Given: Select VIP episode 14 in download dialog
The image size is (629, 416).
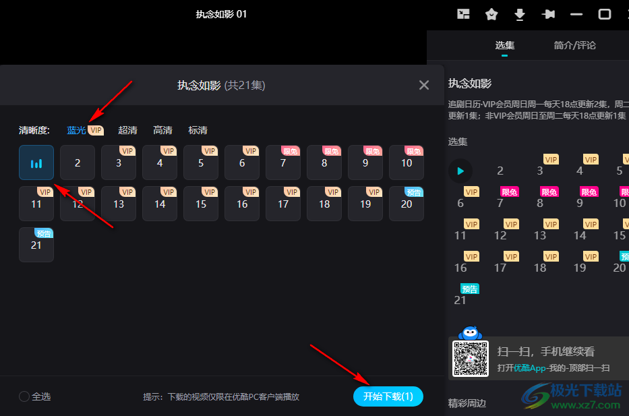Looking at the screenshot, I should [160, 204].
